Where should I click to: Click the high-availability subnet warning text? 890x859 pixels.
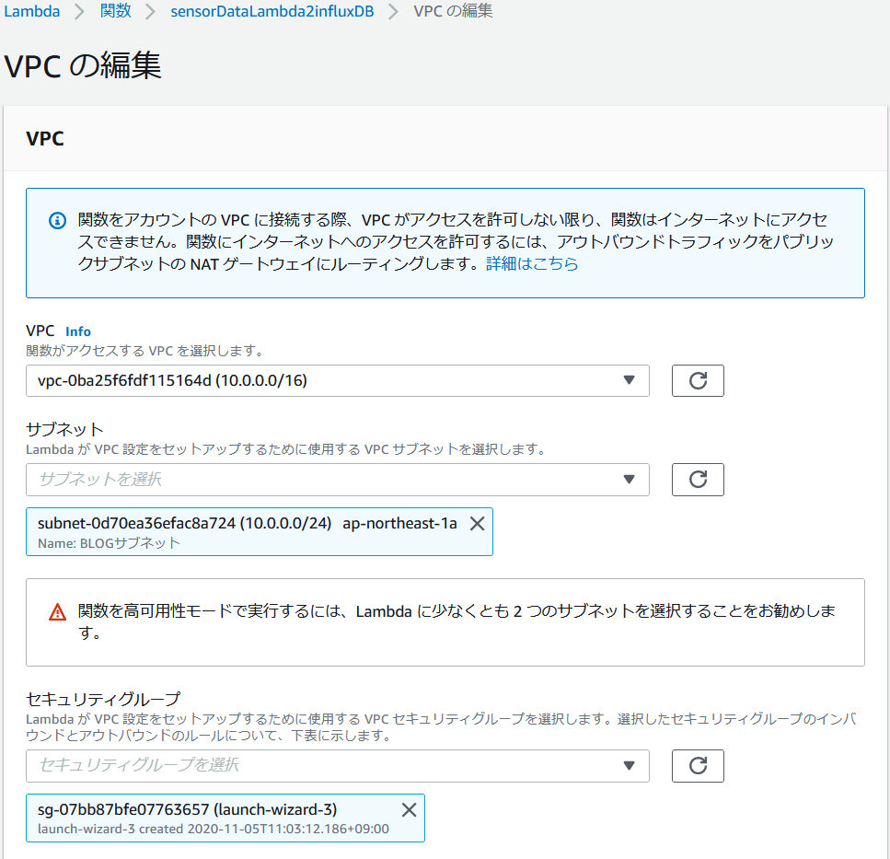[x=457, y=621]
